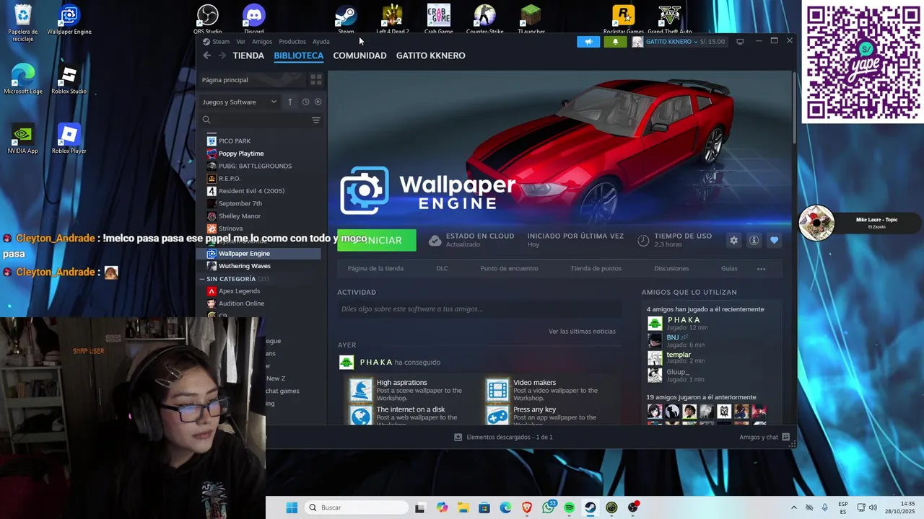Open File Explorer from the taskbar
924x519 pixels.
click(463, 507)
